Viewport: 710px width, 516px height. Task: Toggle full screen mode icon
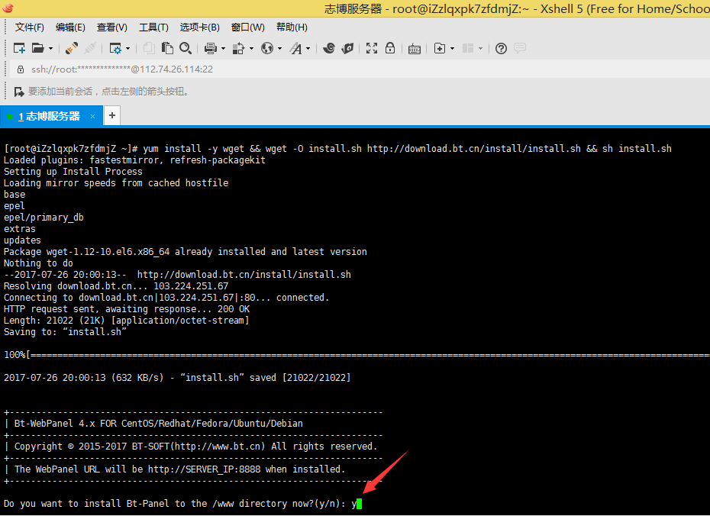(372, 48)
